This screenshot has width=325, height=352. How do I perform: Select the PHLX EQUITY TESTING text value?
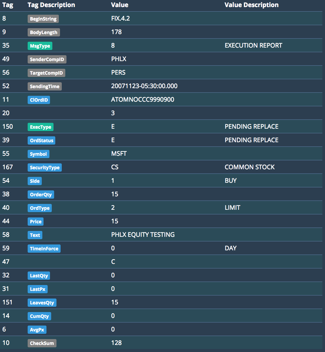tap(143, 235)
